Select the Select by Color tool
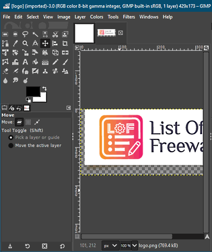 45,34
